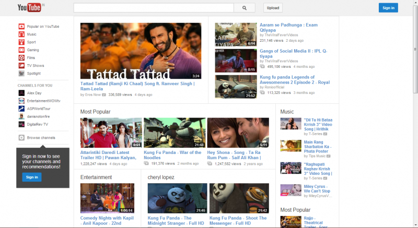418x228 pixels.
Task: Open the TV Shows sidebar icon
Action: 21,66
